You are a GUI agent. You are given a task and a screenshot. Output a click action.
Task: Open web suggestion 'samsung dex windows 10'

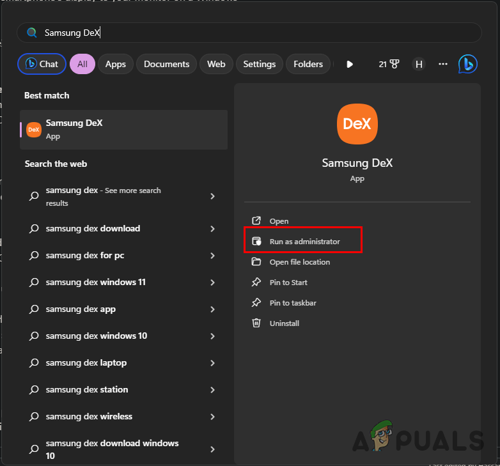point(124,336)
